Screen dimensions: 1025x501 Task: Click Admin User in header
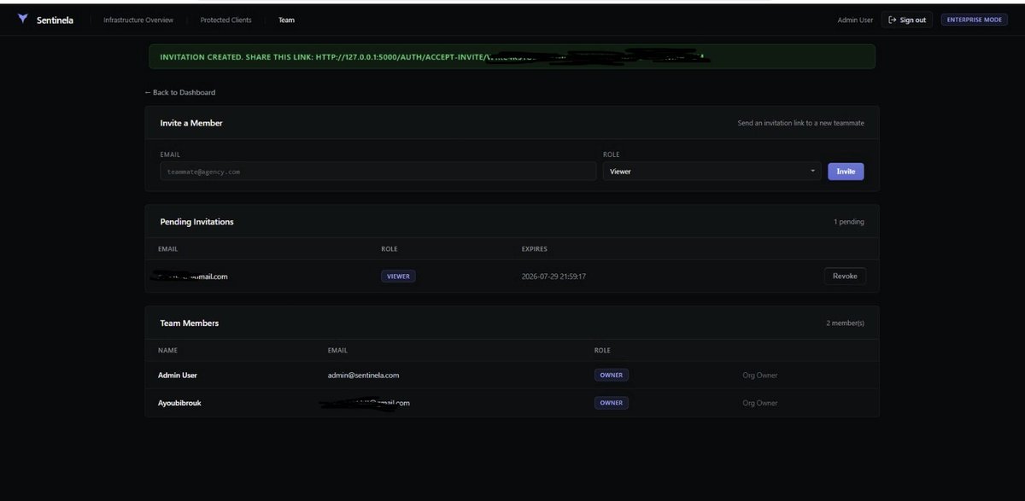pos(856,20)
